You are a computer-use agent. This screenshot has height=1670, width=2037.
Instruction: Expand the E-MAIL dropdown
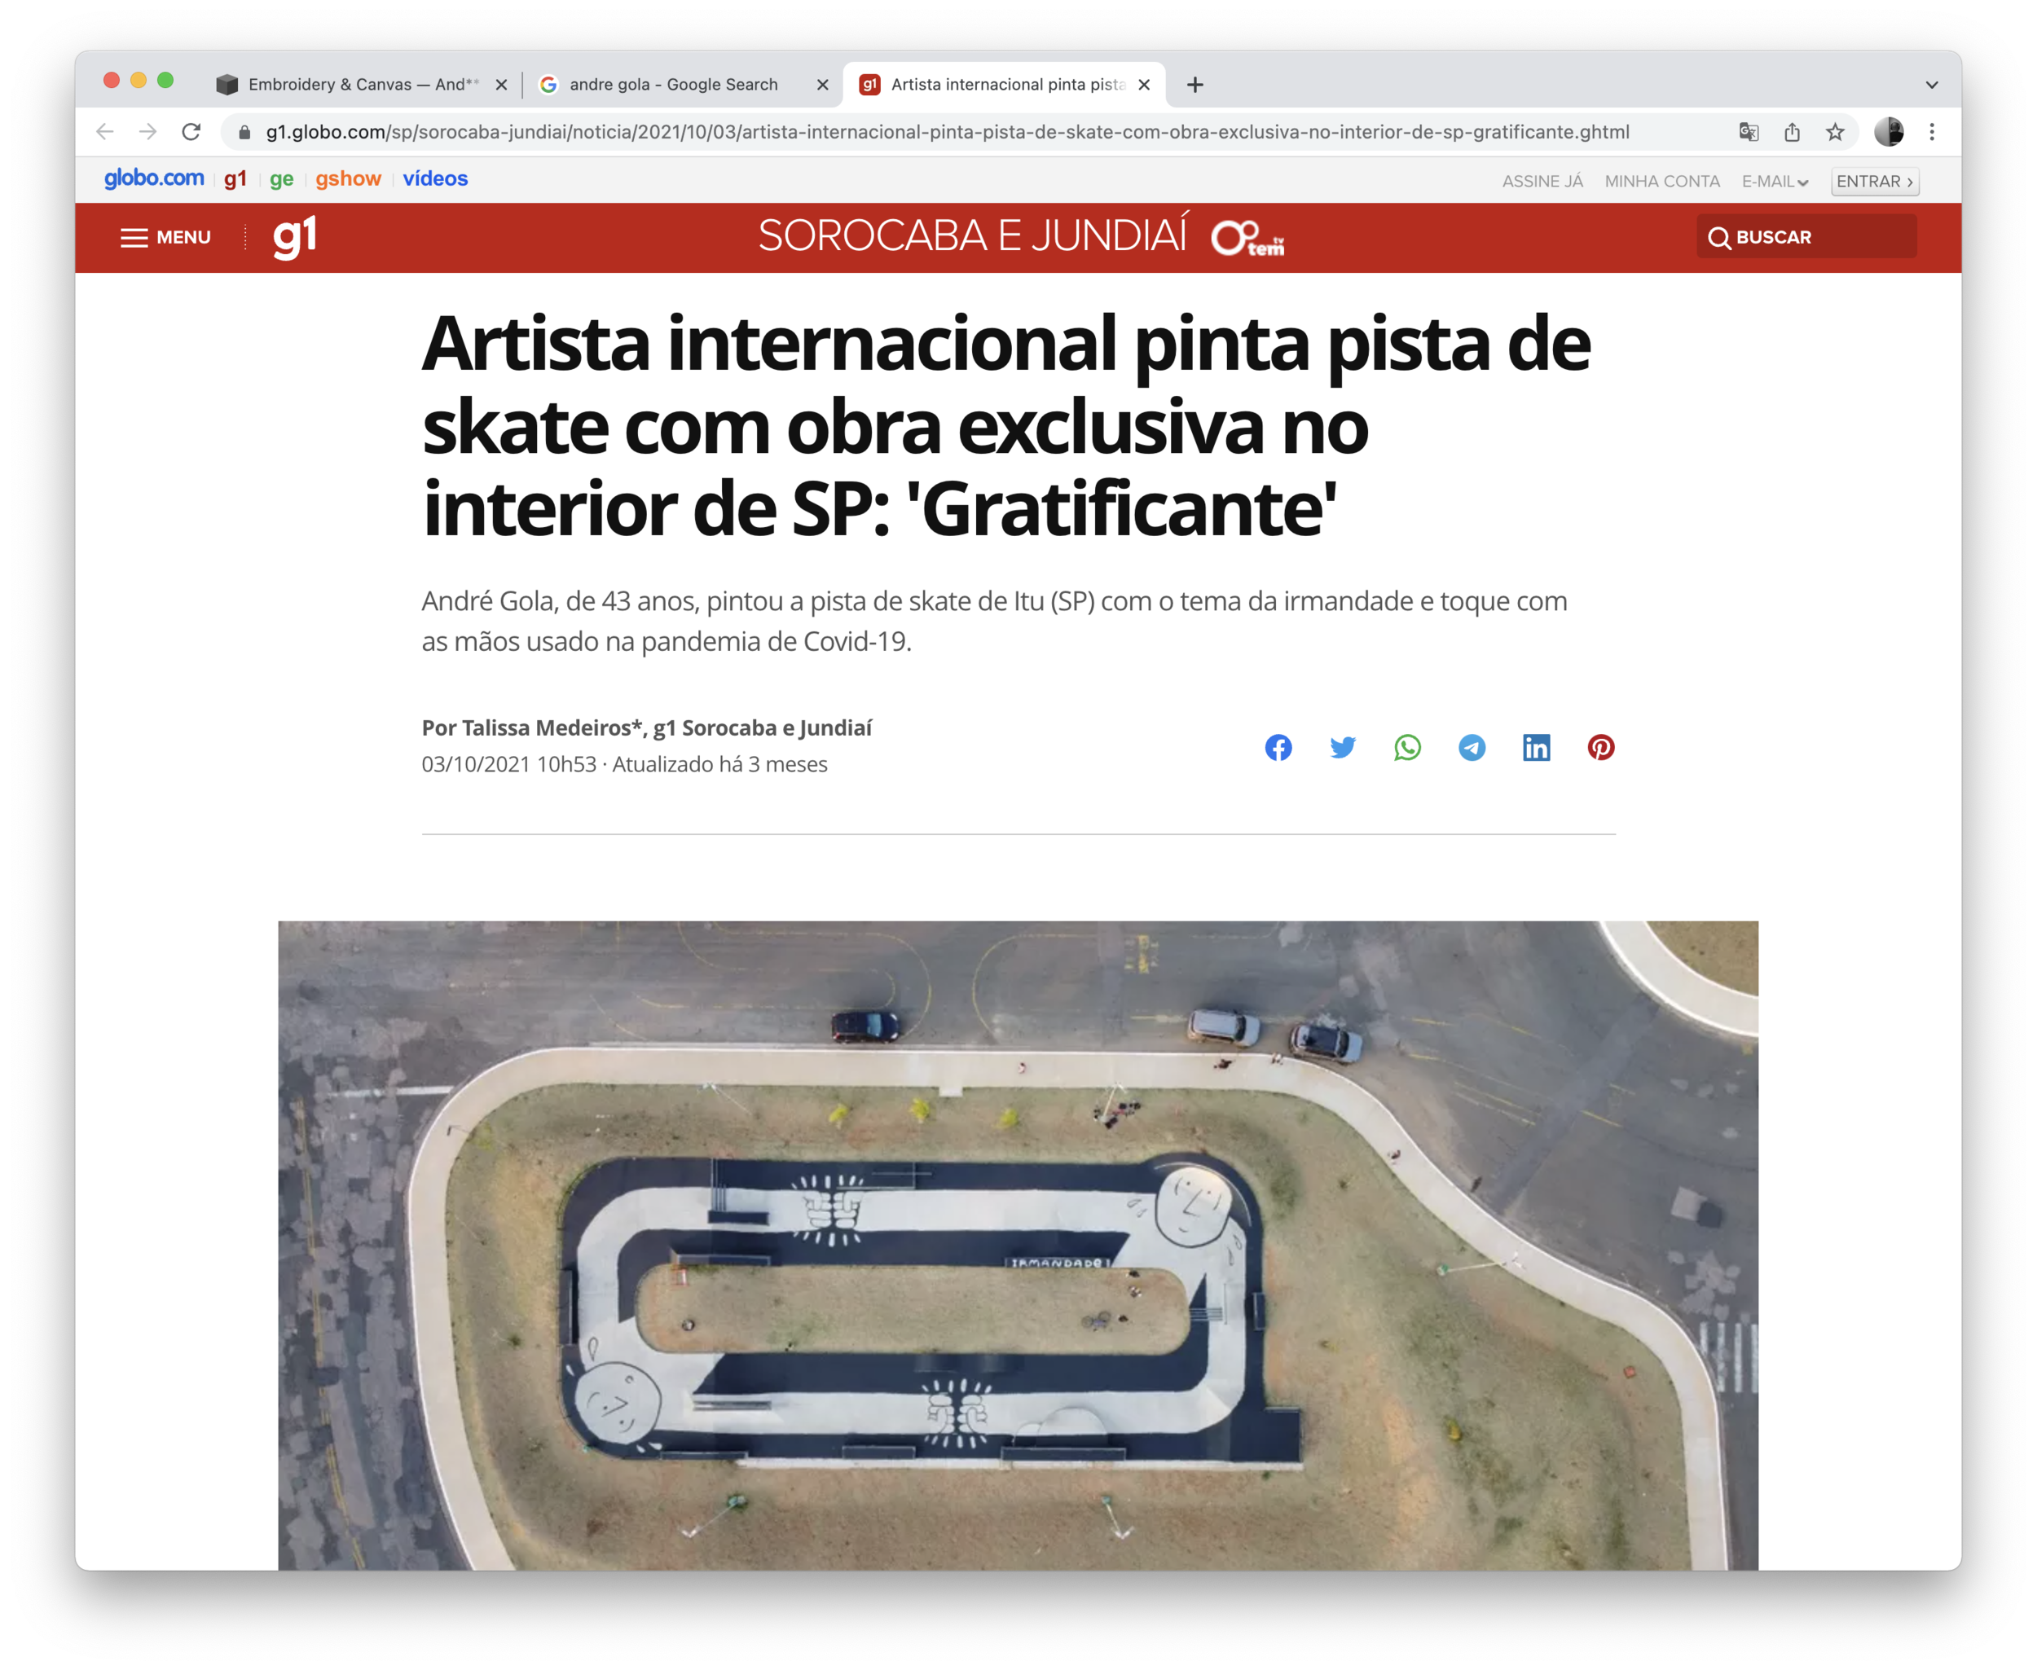point(1775,182)
